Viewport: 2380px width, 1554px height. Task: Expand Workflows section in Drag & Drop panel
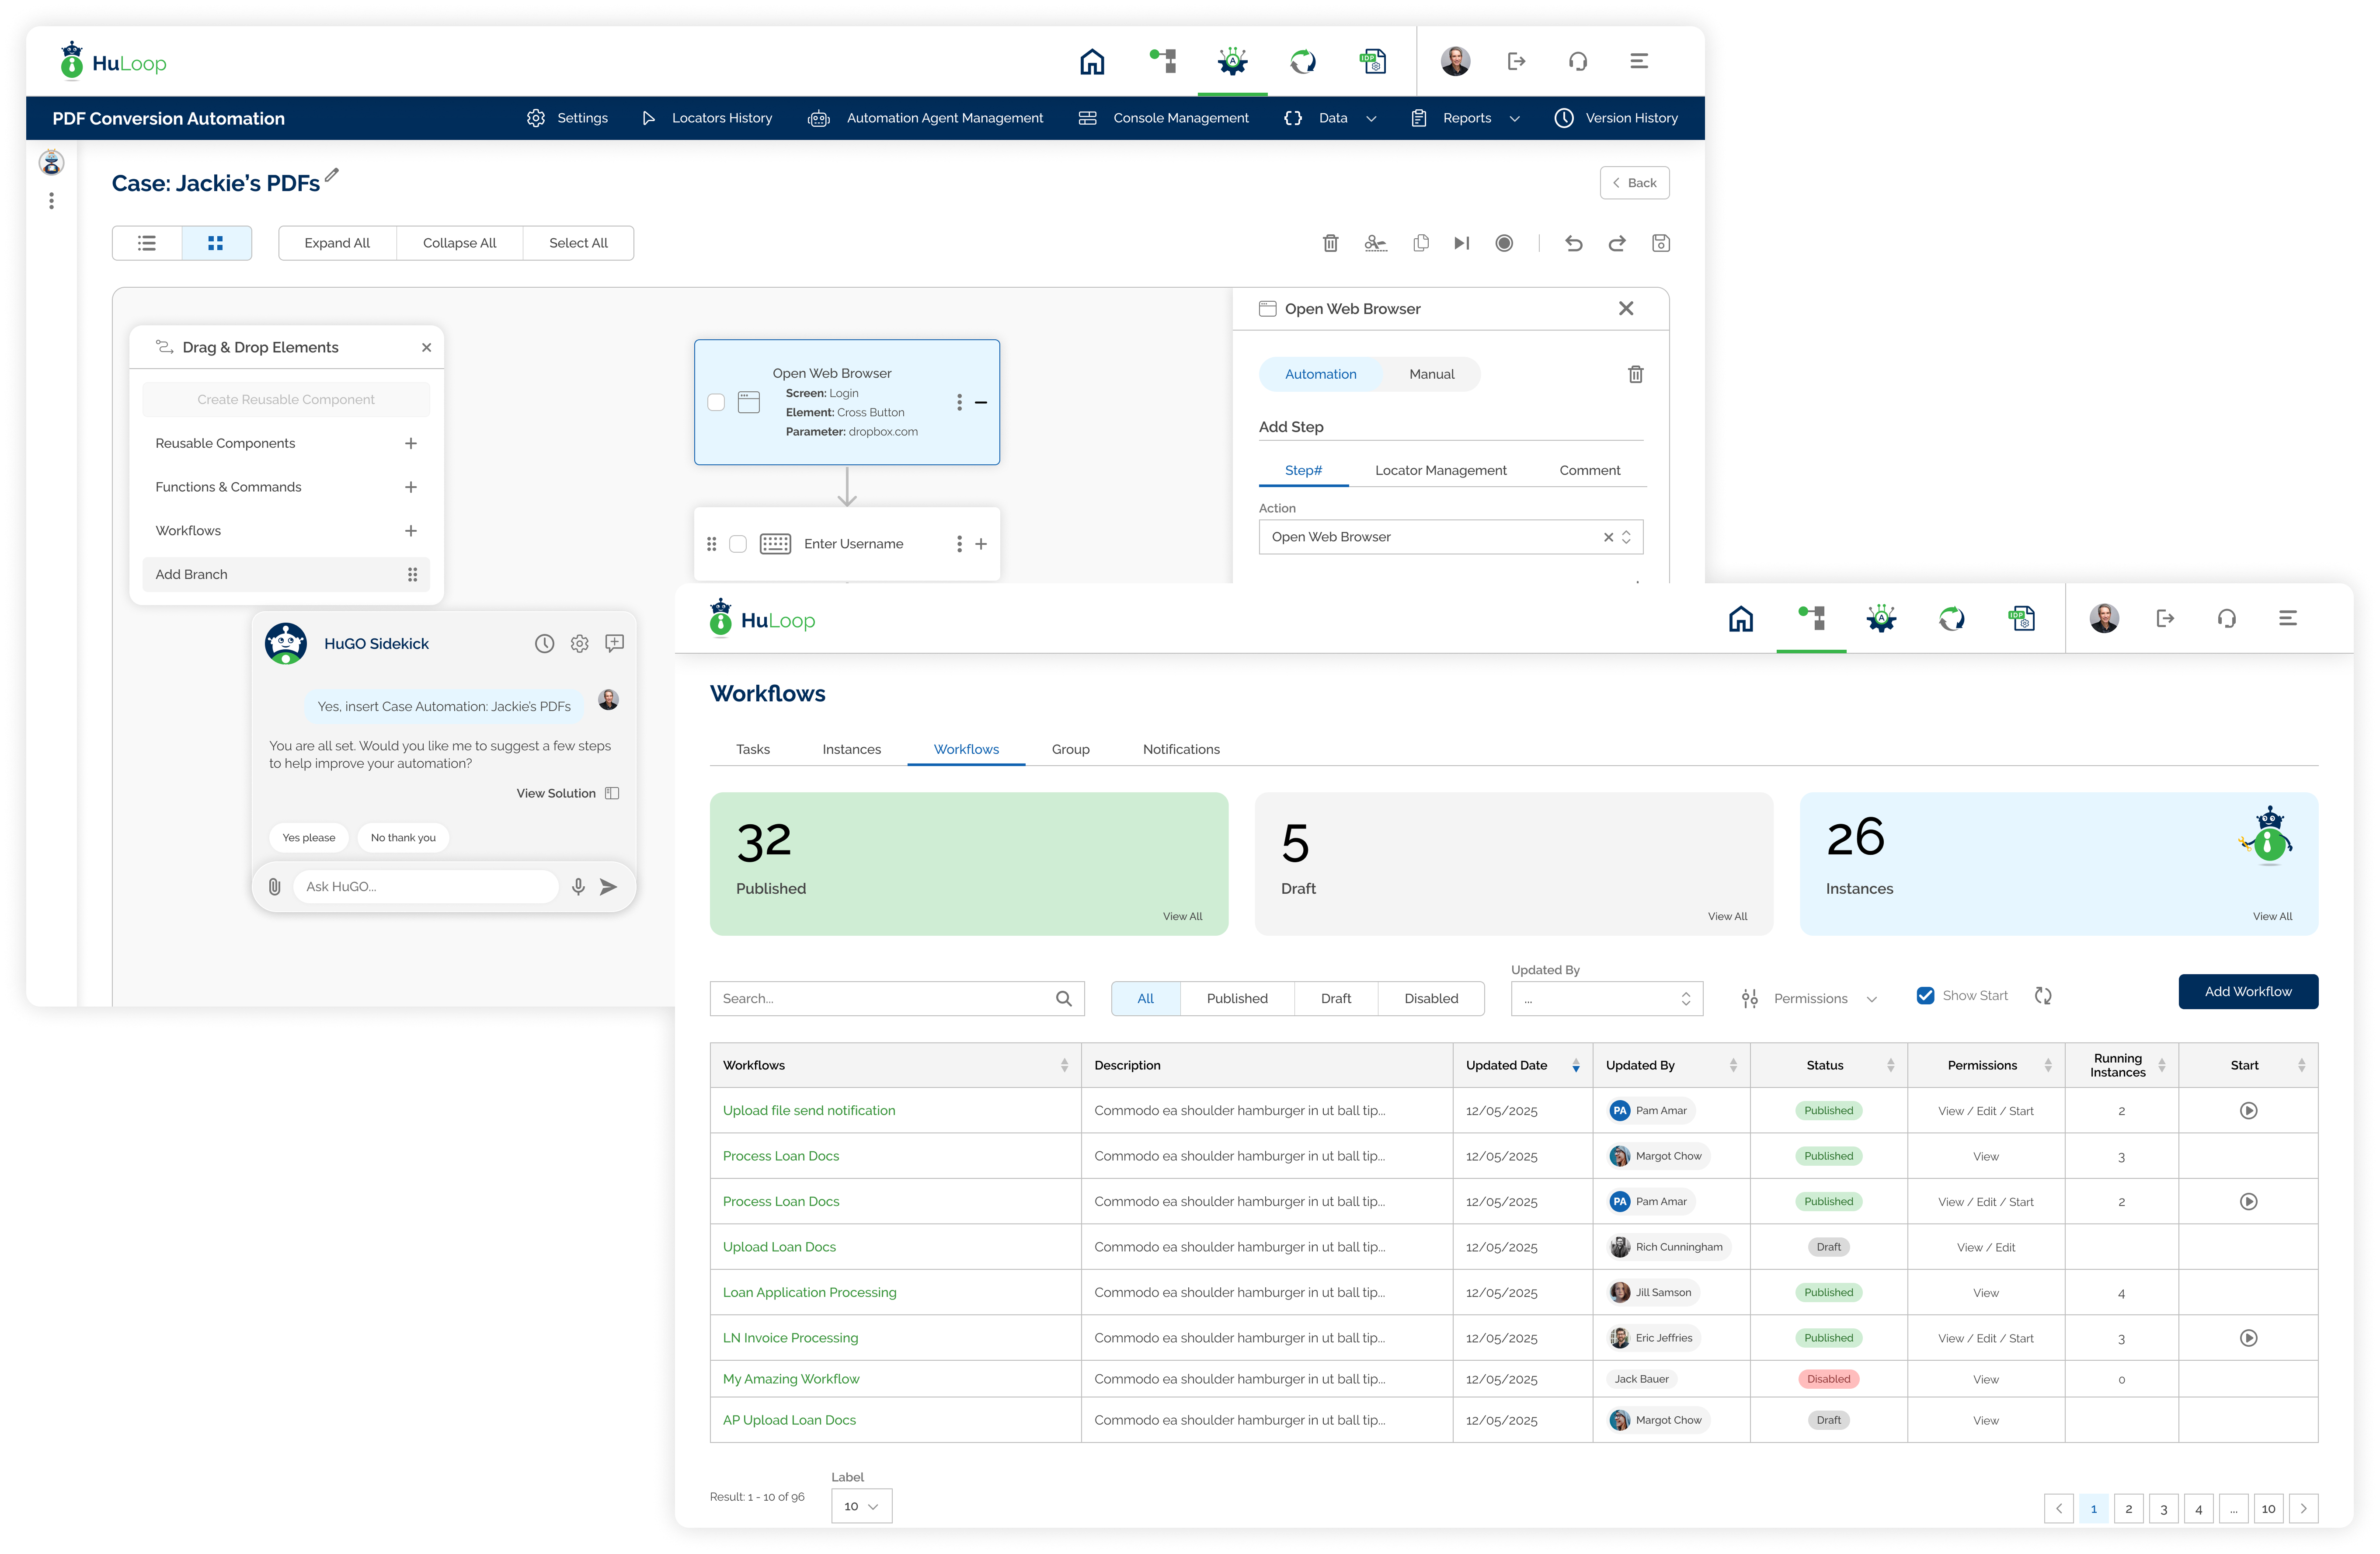coord(410,531)
